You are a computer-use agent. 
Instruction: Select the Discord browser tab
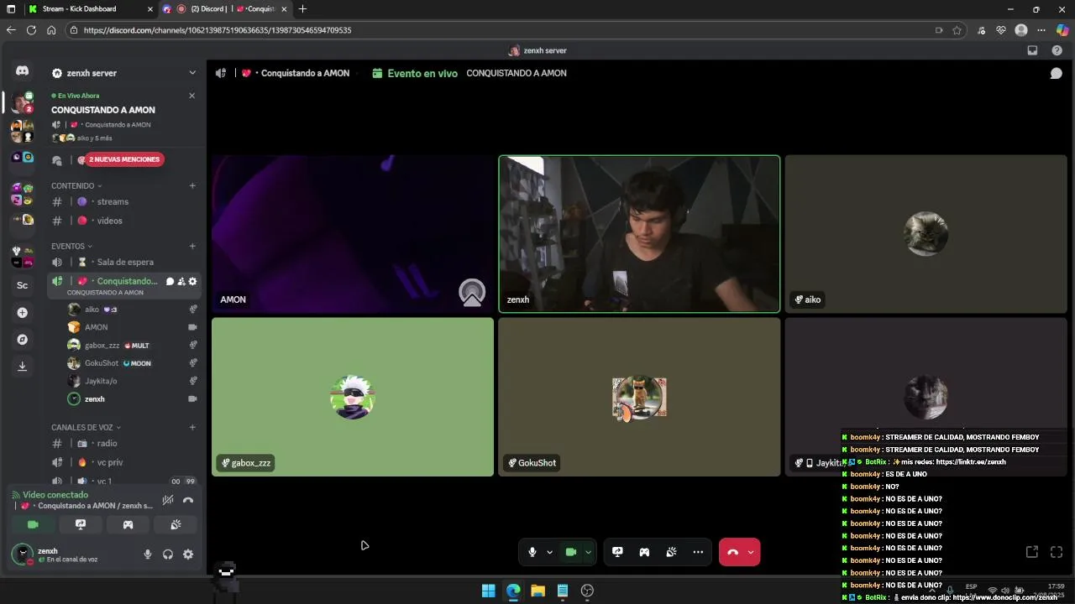click(224, 9)
